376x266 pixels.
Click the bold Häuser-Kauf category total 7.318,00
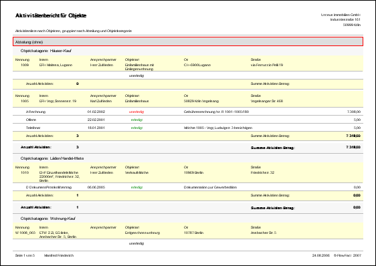click(x=353, y=147)
